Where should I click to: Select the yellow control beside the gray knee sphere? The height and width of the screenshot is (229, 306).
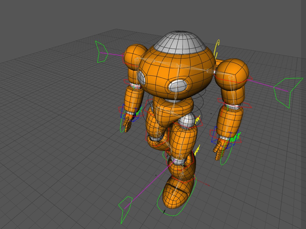click(198, 120)
